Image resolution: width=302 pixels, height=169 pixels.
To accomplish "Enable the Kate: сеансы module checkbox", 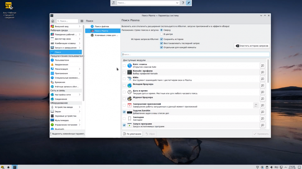I will click(124, 66).
